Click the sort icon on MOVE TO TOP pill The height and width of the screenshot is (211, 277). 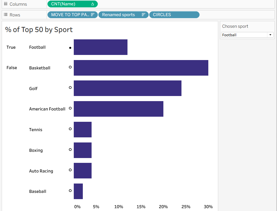tap(92, 15)
